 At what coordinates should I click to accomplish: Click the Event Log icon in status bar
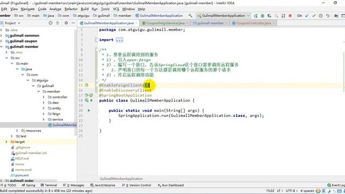[329, 185]
